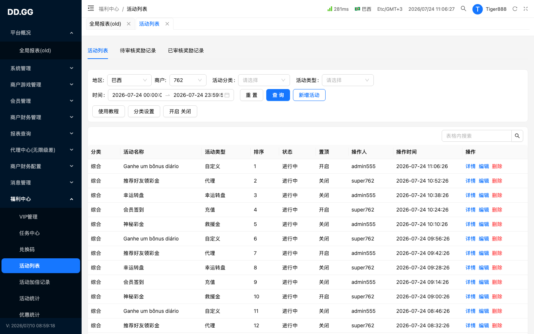The image size is (534, 334).
Task: Expand the 报表查询 sidebar menu
Action: (x=41, y=134)
